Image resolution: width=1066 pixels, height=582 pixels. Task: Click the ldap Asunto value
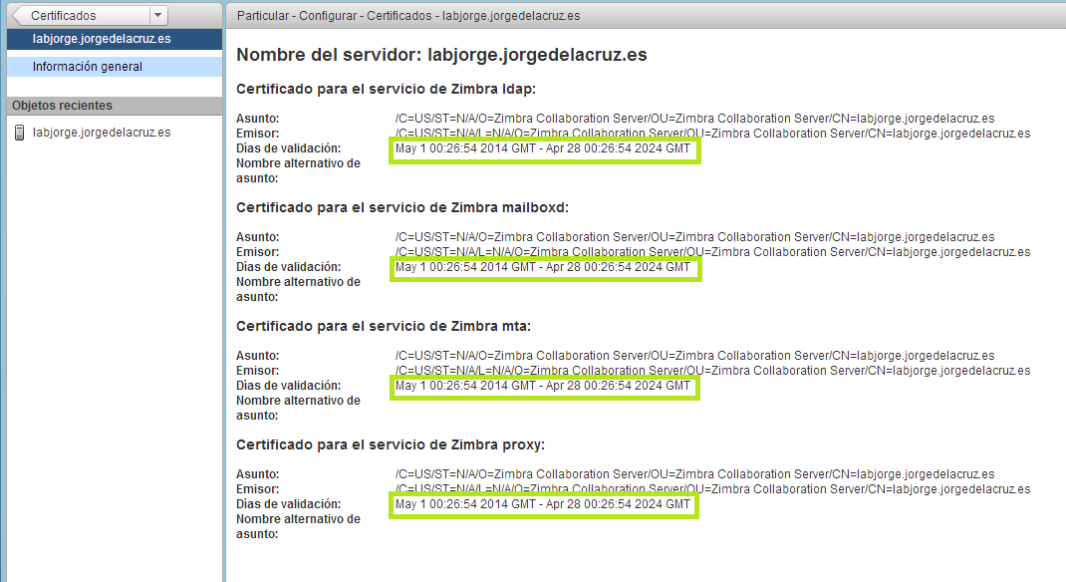(694, 119)
